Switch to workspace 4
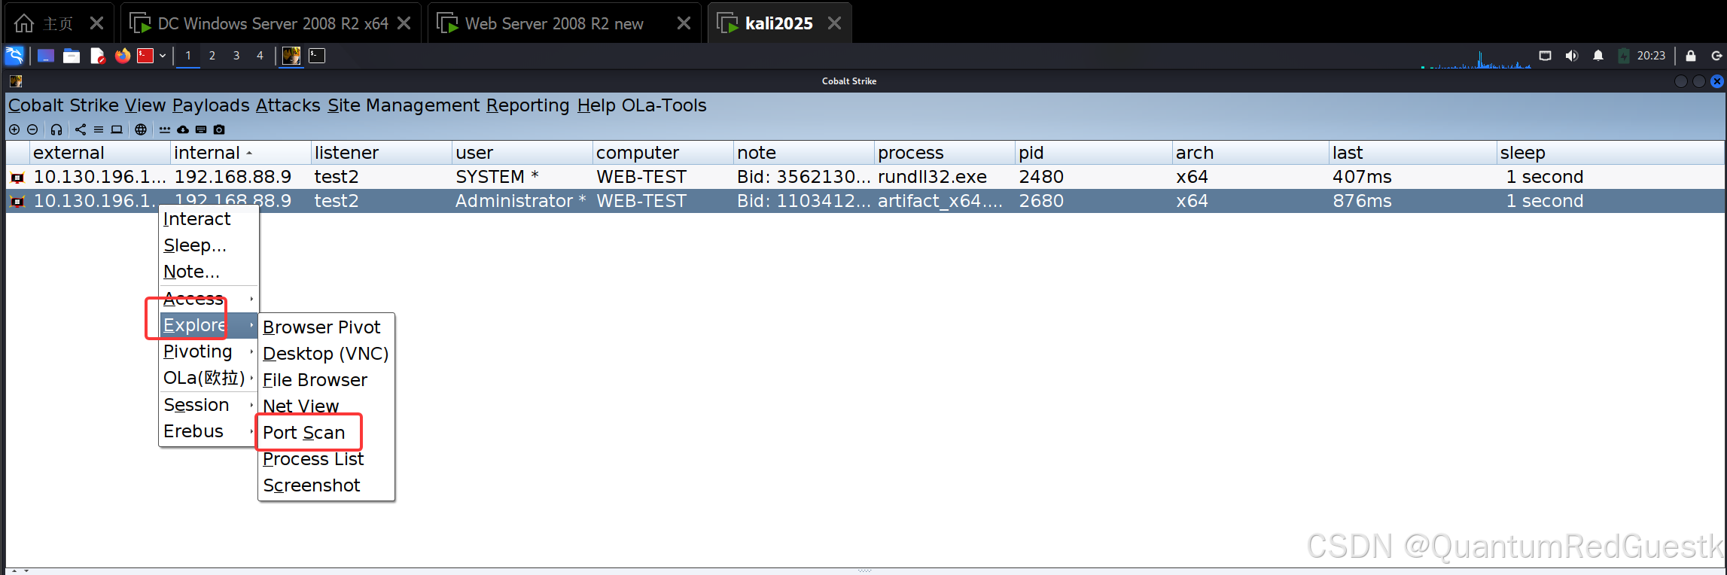 pyautogui.click(x=260, y=56)
